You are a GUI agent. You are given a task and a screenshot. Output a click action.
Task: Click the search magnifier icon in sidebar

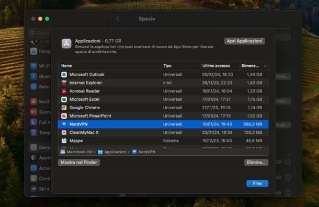32,33
